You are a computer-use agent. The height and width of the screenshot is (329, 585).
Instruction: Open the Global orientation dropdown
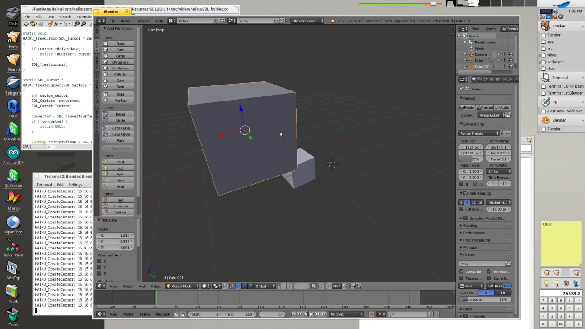(x=265, y=286)
